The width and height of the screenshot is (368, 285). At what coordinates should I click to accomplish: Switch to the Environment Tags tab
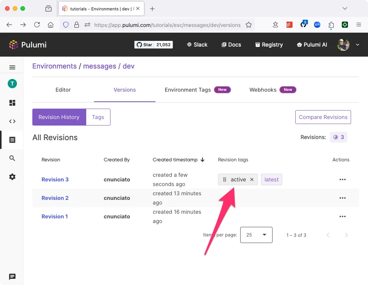[x=197, y=90]
